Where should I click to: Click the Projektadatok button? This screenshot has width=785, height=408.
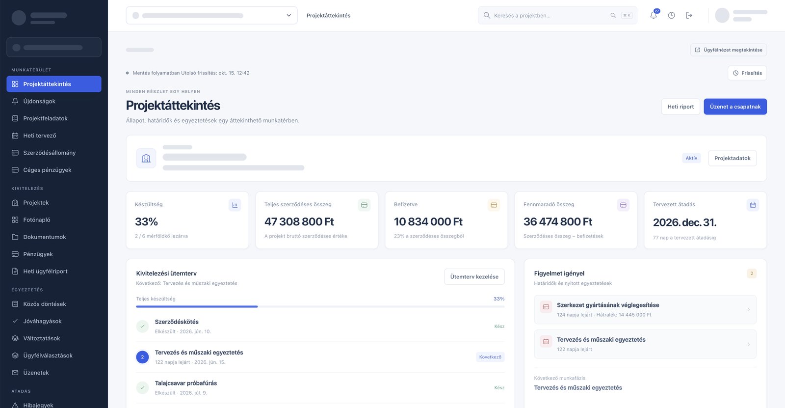pos(733,158)
